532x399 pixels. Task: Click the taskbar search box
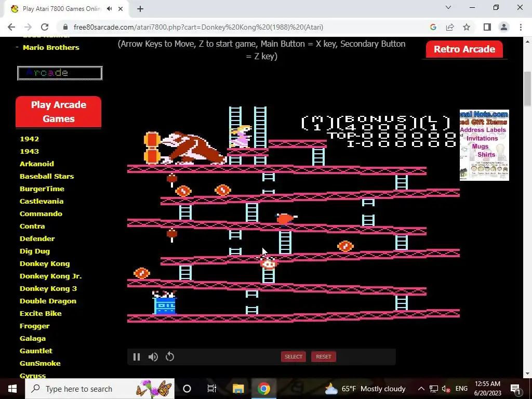point(100,389)
